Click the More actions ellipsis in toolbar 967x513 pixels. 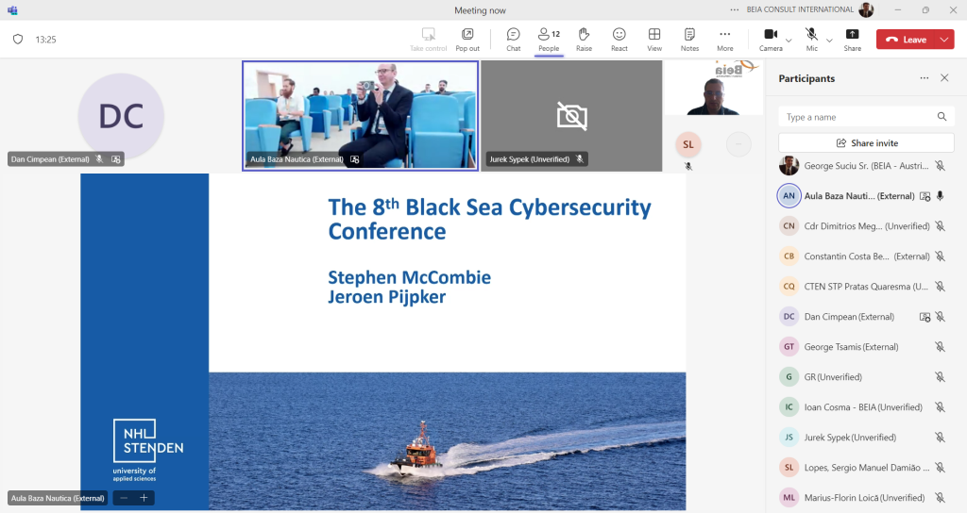[x=724, y=39]
